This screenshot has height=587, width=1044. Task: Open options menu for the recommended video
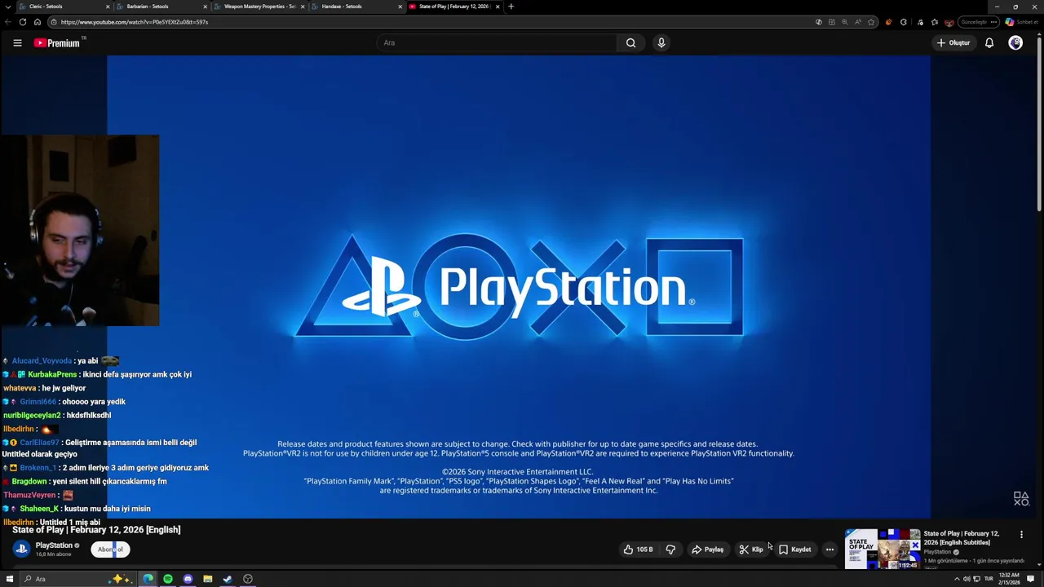click(1021, 535)
